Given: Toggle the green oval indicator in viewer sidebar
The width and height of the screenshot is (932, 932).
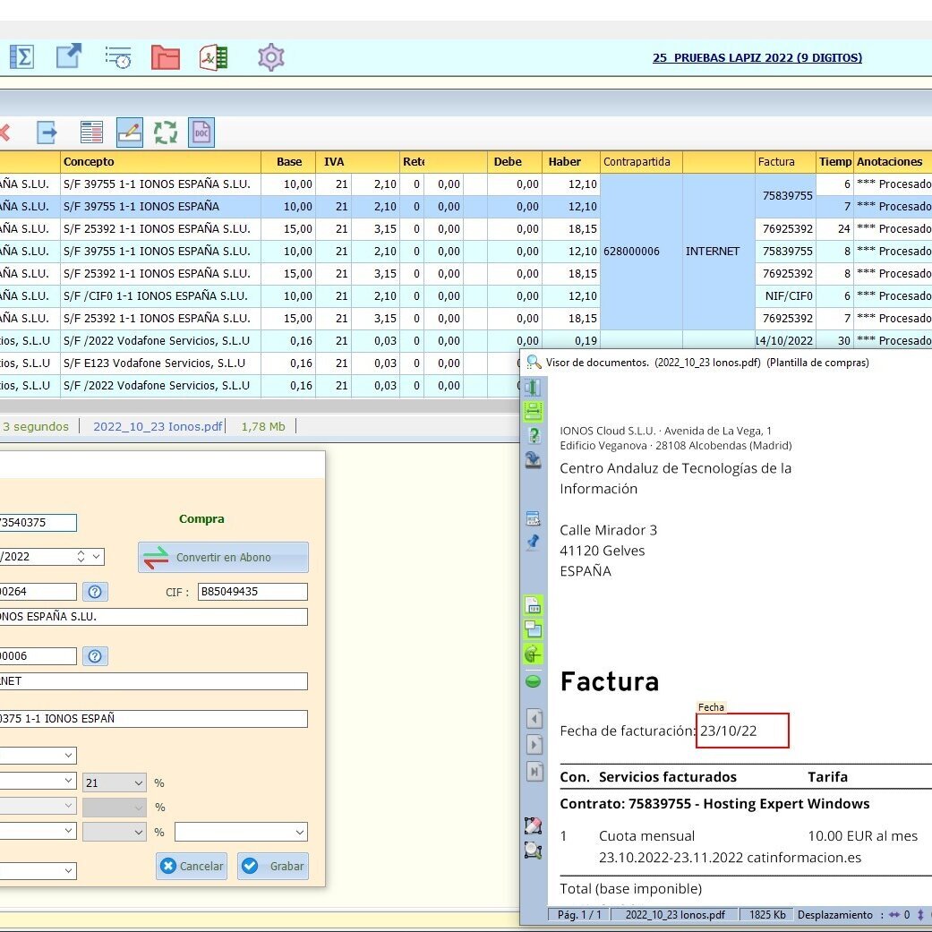Looking at the screenshot, I should [x=533, y=681].
